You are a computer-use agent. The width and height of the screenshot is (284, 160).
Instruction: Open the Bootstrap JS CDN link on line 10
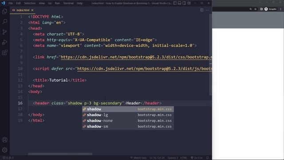(144, 68)
